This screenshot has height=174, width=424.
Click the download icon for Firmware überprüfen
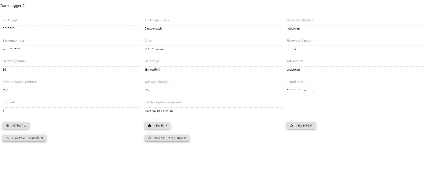(x=7, y=138)
